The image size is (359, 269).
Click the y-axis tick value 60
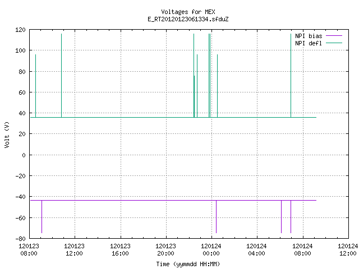point(22,92)
